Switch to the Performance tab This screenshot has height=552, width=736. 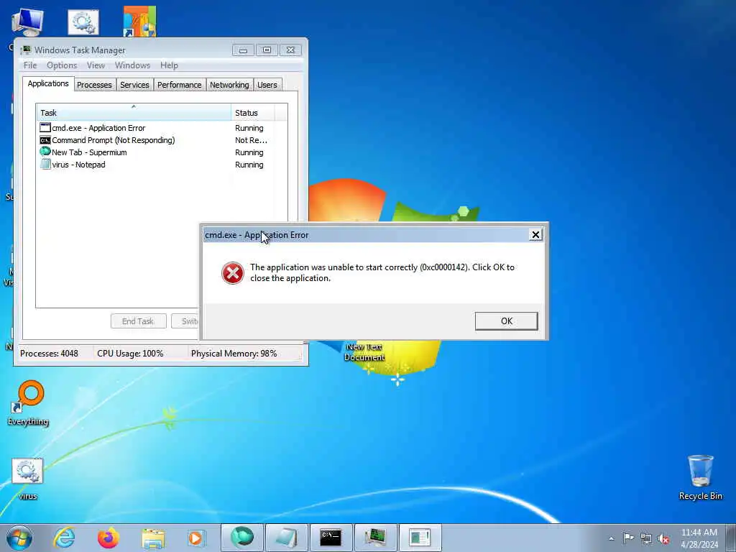pos(179,85)
